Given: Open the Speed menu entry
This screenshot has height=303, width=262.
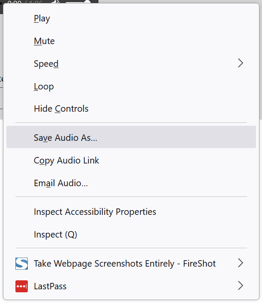Looking at the screenshot, I should pos(46,64).
